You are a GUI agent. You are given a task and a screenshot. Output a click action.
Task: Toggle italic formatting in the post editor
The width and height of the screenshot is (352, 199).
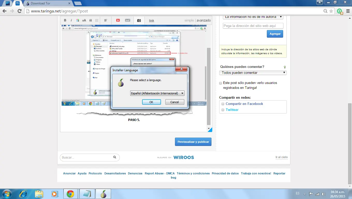click(71, 20)
